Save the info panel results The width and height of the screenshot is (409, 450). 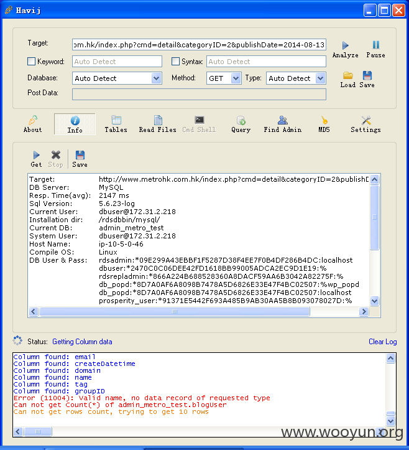pos(80,159)
